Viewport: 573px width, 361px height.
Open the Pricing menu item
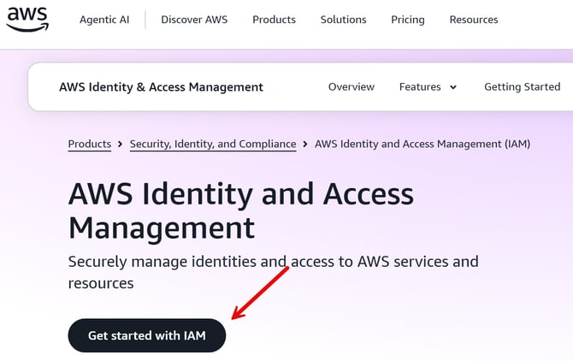coord(407,20)
